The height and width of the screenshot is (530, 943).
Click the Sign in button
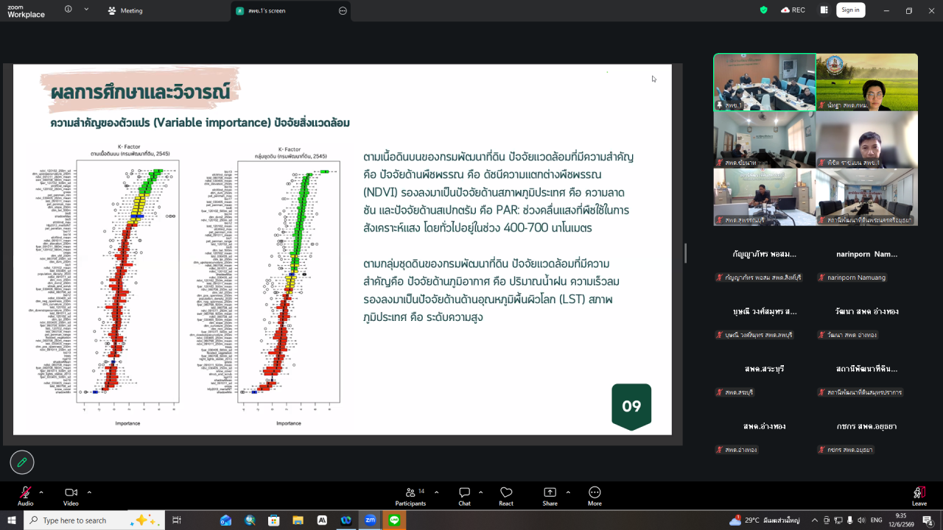click(x=850, y=10)
